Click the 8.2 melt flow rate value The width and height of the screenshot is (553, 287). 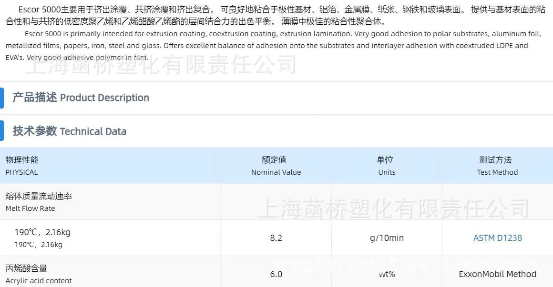(x=276, y=238)
